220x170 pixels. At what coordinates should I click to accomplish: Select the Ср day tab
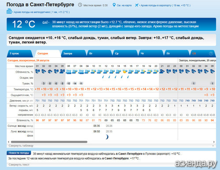[x=125, y=54]
